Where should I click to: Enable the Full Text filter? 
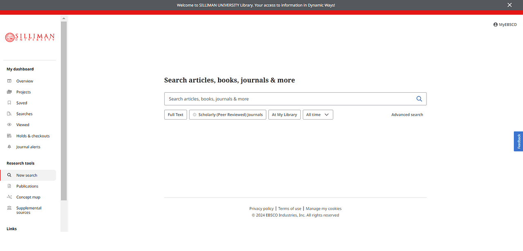pyautogui.click(x=175, y=114)
